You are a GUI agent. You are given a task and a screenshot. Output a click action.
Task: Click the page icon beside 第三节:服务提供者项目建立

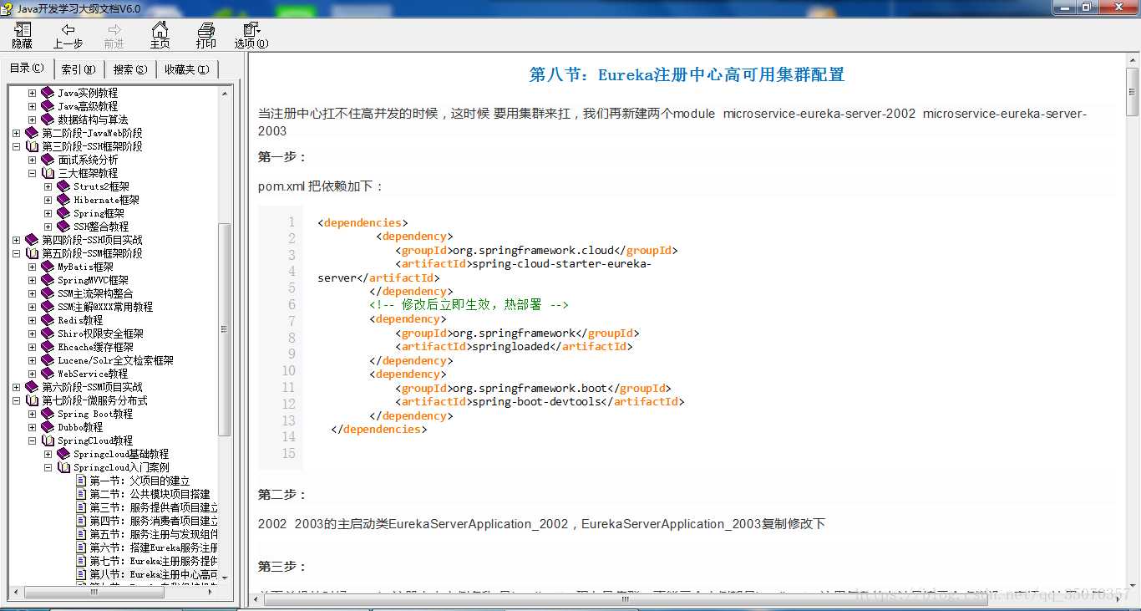pos(81,507)
